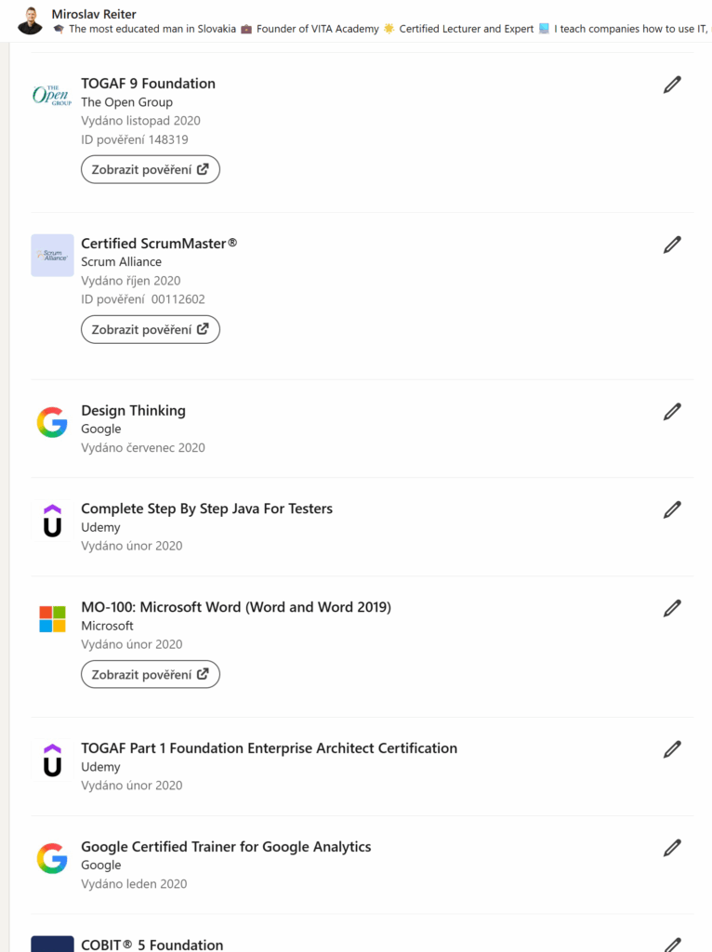The width and height of the screenshot is (712, 952).
Task: Show credential for MO-100 Microsoft Word
Action: point(151,675)
